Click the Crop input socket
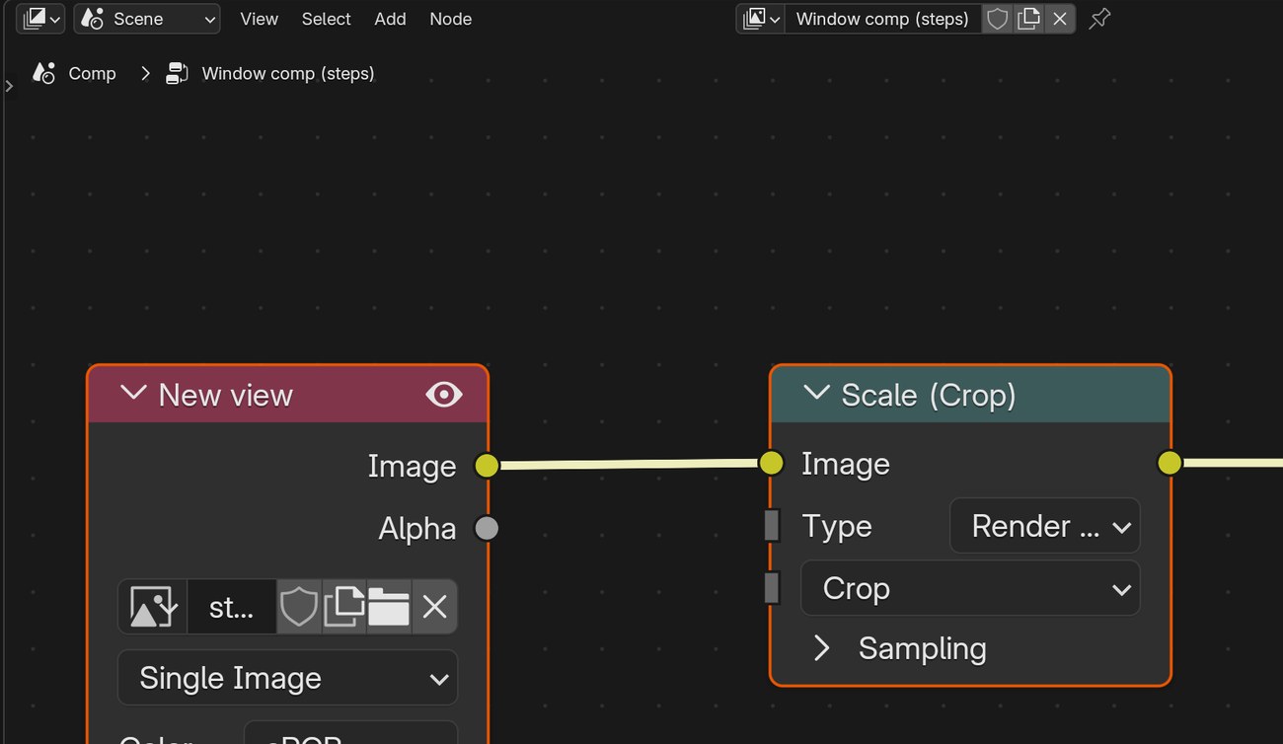Viewport: 1283px width, 744px height. pos(772,588)
